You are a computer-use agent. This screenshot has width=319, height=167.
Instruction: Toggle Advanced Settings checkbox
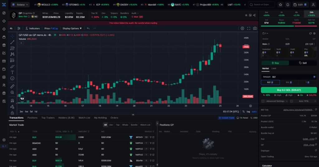coord(263,101)
